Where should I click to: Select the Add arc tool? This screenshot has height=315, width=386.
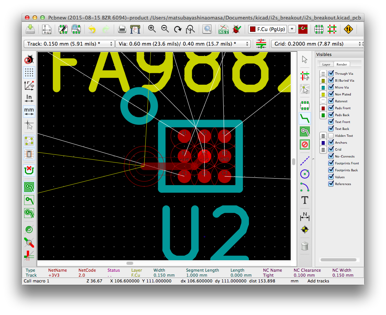305,187
